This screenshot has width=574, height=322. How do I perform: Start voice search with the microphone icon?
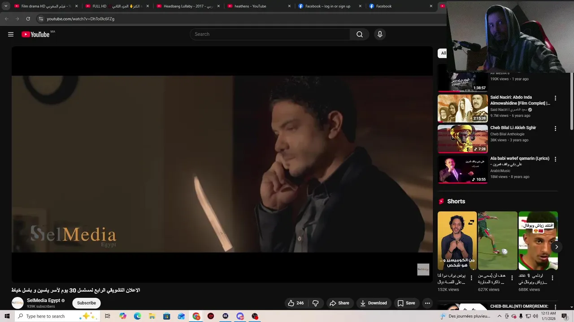(380, 34)
